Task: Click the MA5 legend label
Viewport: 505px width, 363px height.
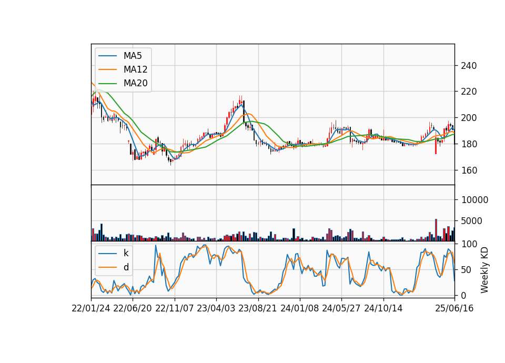Action: pyautogui.click(x=133, y=56)
